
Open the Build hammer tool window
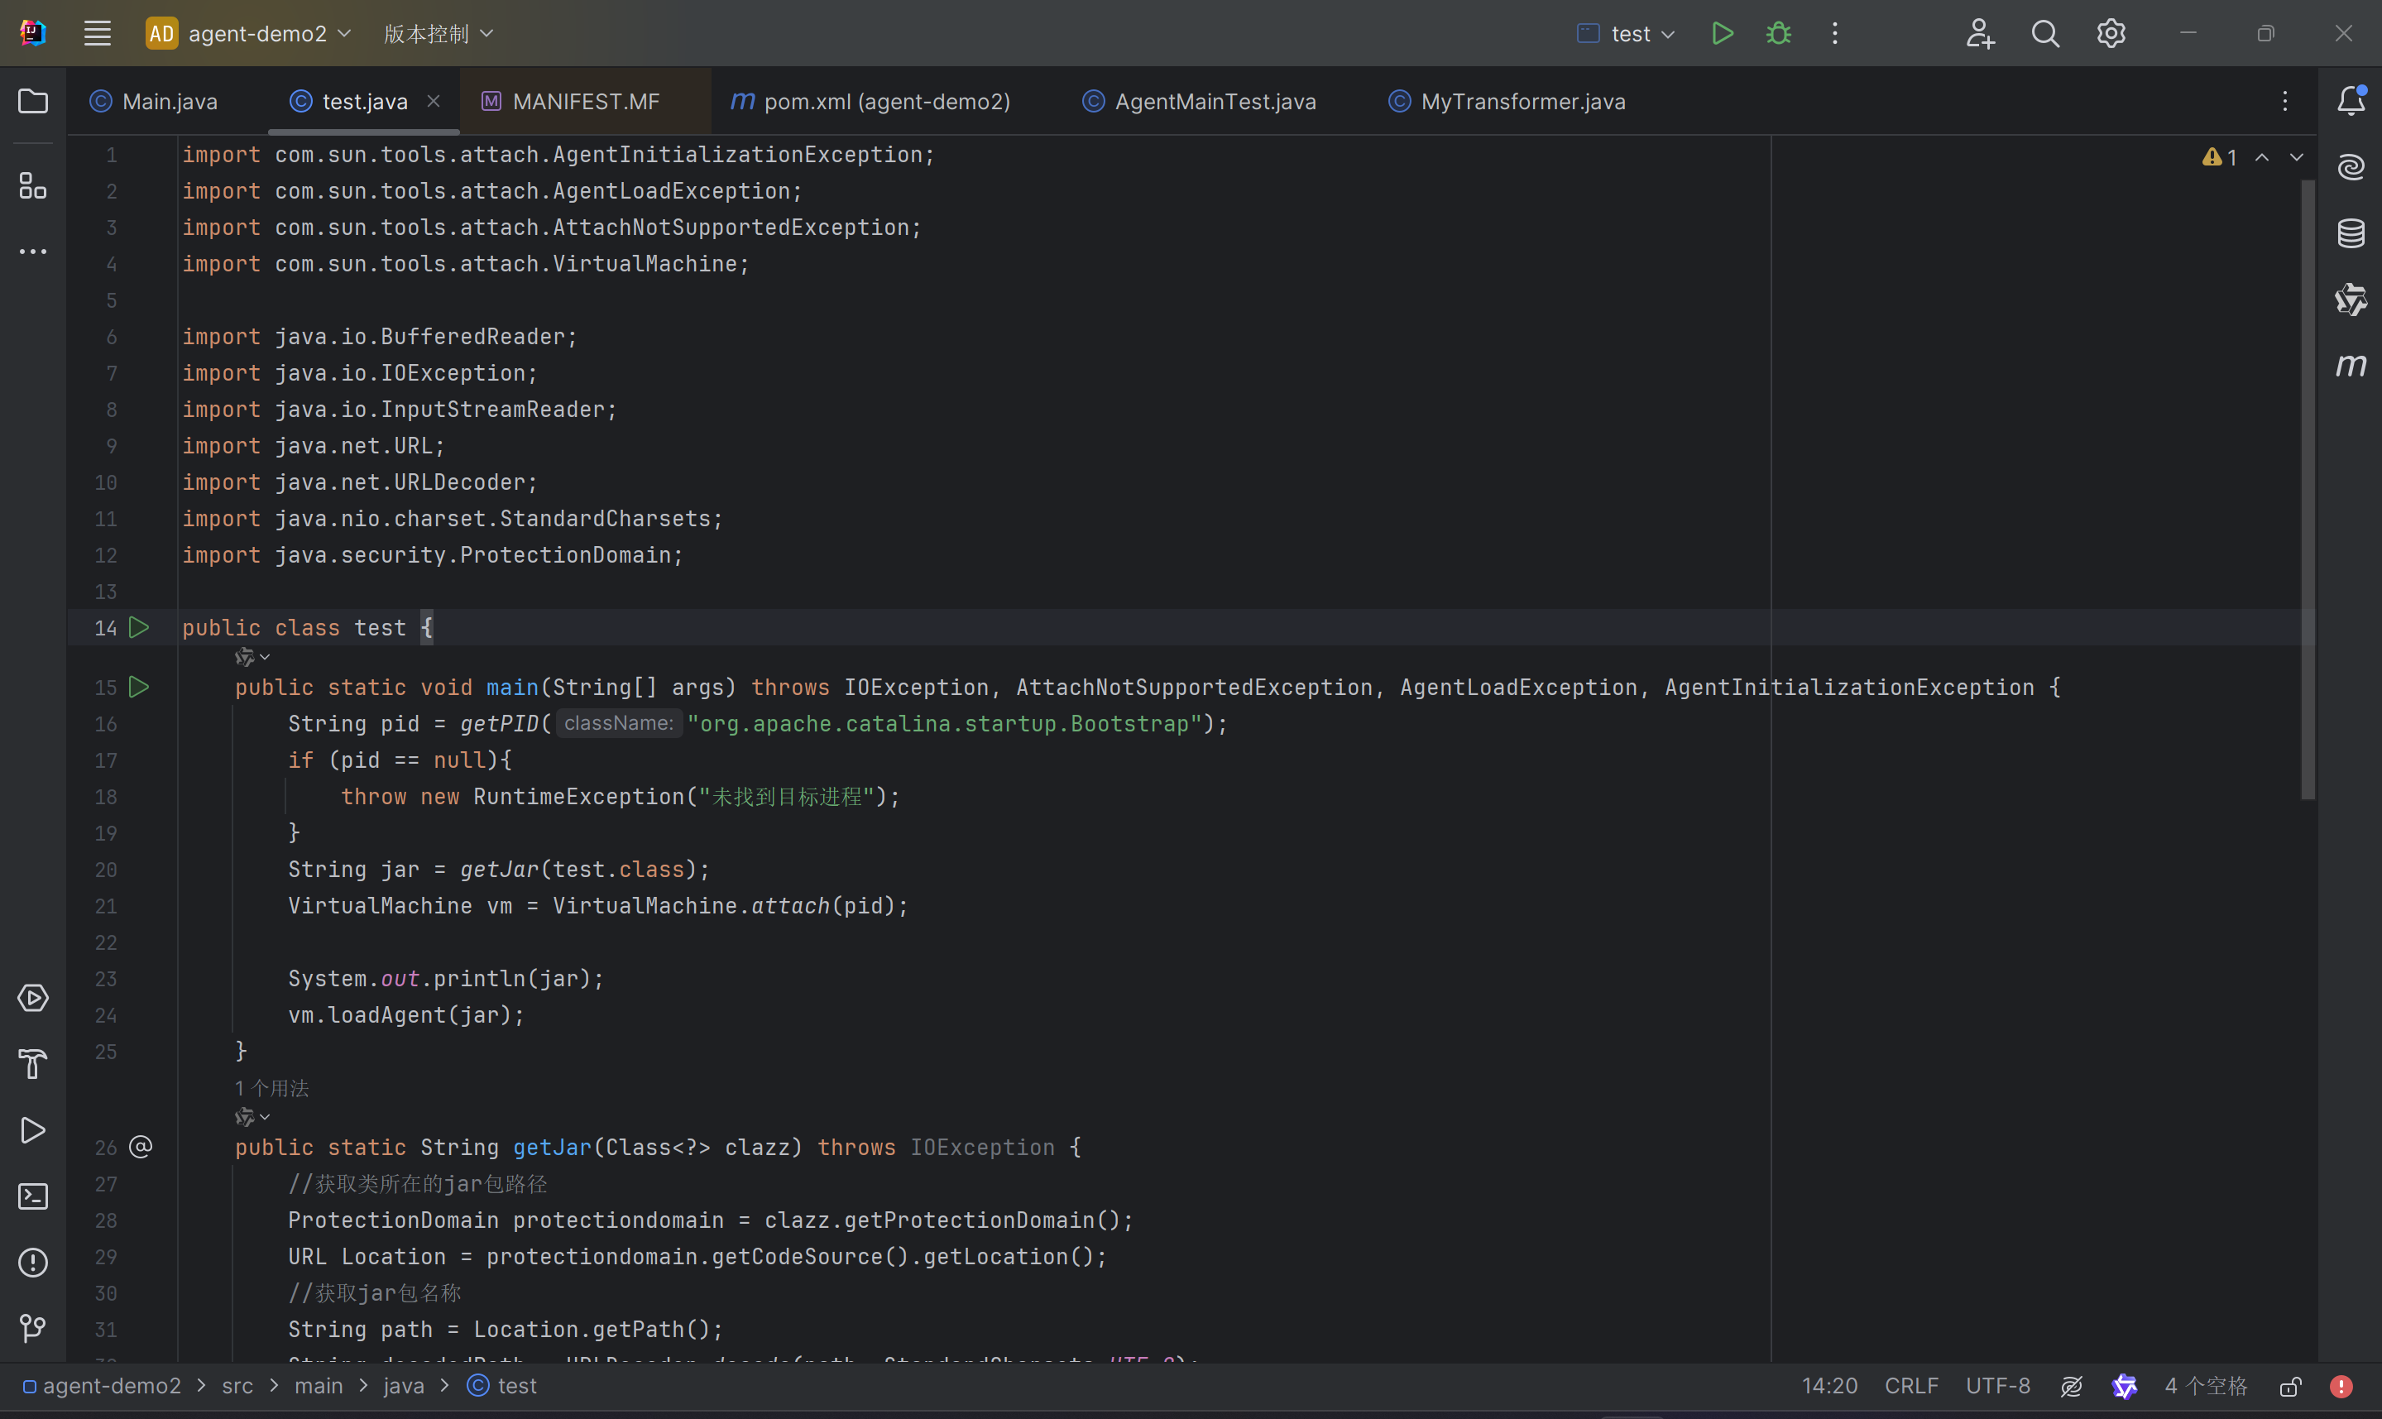[x=32, y=1063]
